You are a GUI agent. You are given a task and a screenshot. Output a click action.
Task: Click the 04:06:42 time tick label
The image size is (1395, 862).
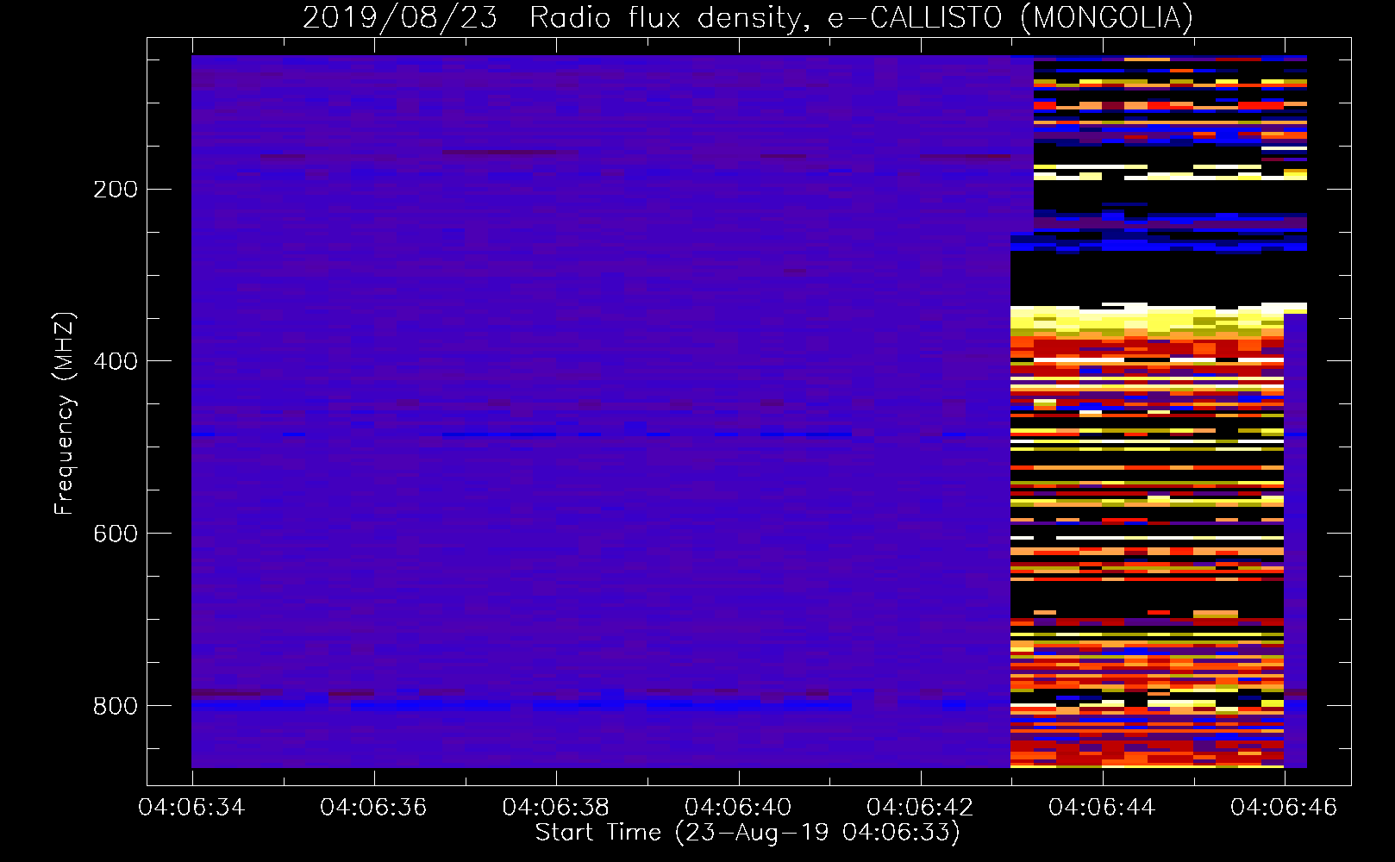(x=920, y=807)
